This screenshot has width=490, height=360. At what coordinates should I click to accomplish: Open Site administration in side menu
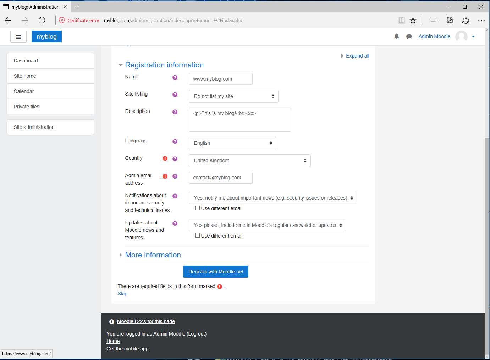[50, 127]
